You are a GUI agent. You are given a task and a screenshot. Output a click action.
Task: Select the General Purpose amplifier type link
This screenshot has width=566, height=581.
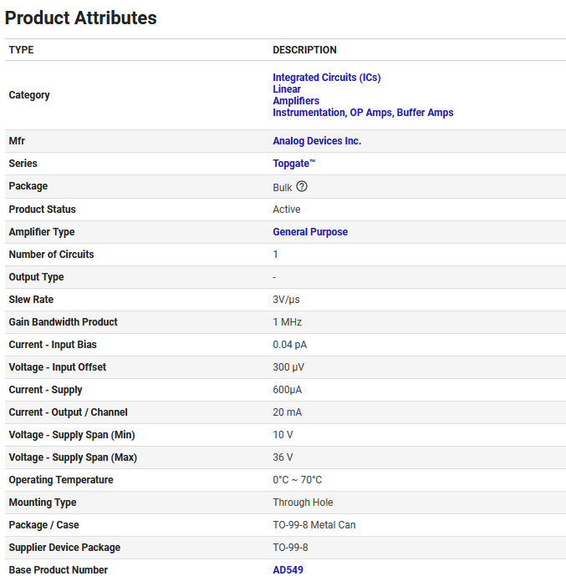pyautogui.click(x=309, y=232)
